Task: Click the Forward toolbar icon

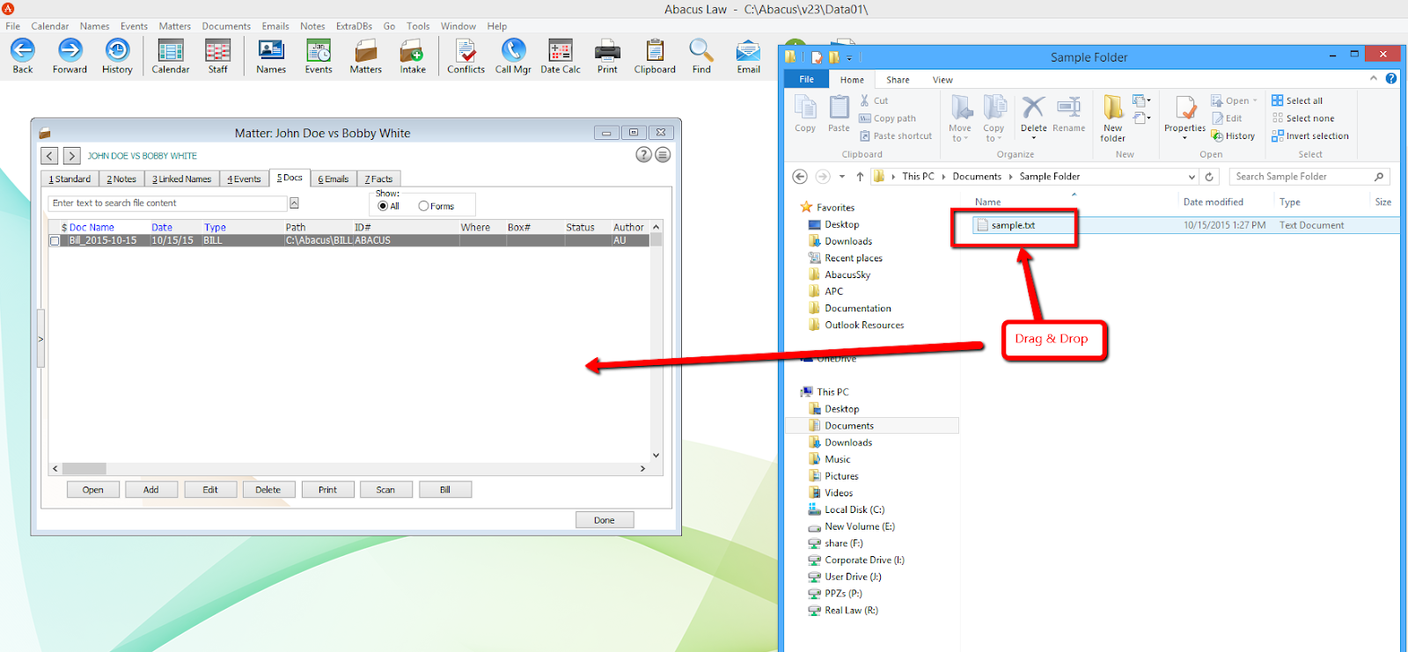Action: 70,55
